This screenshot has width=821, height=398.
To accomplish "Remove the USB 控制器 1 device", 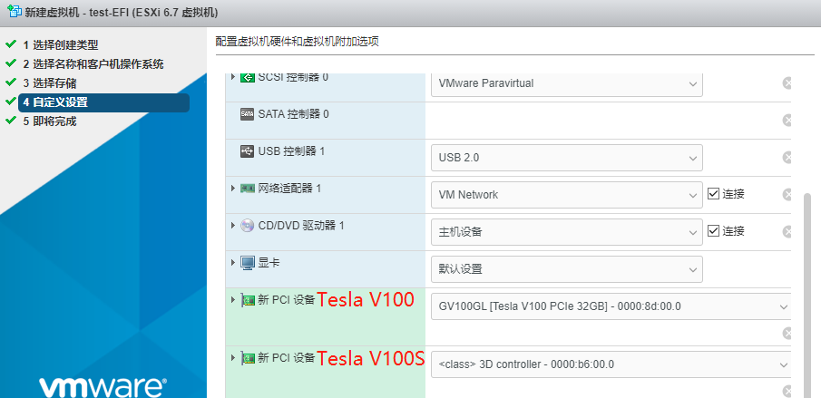I will pyautogui.click(x=787, y=158).
